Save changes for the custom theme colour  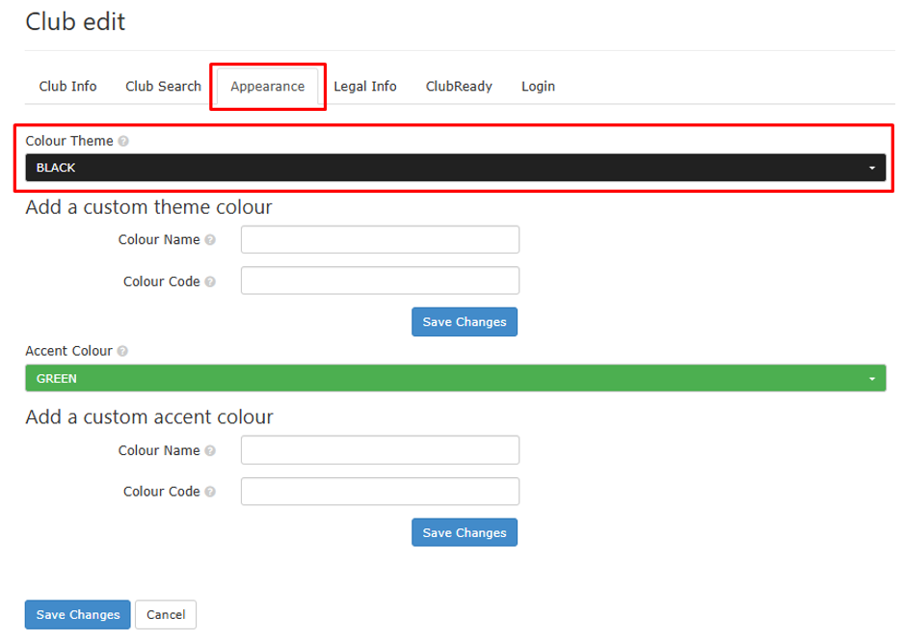(464, 322)
